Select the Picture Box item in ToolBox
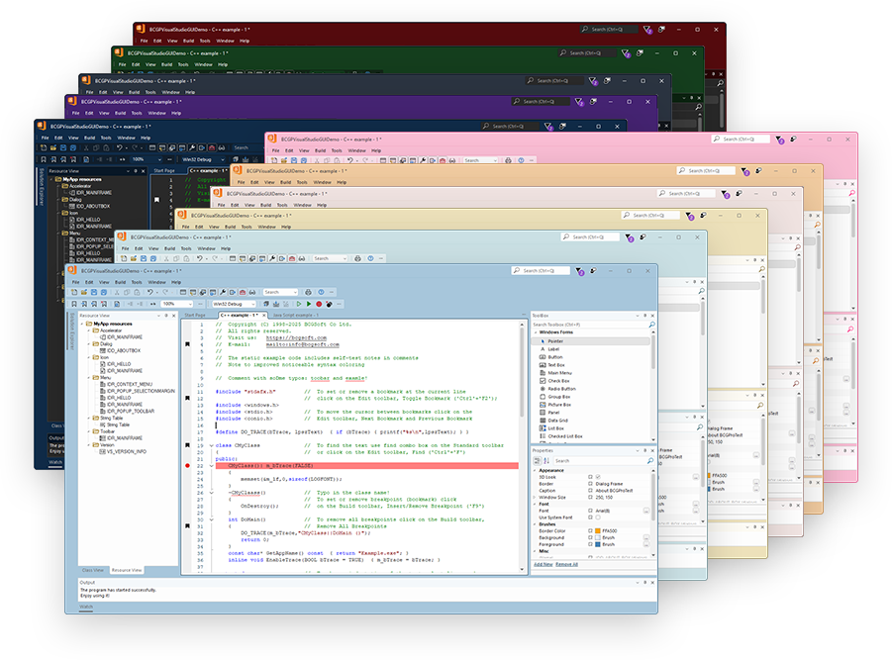Screen dimensions: 892x660 pyautogui.click(x=559, y=404)
